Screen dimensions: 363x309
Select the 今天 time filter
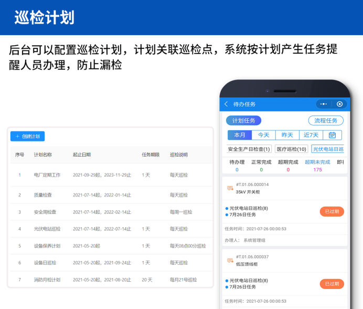[263, 135]
